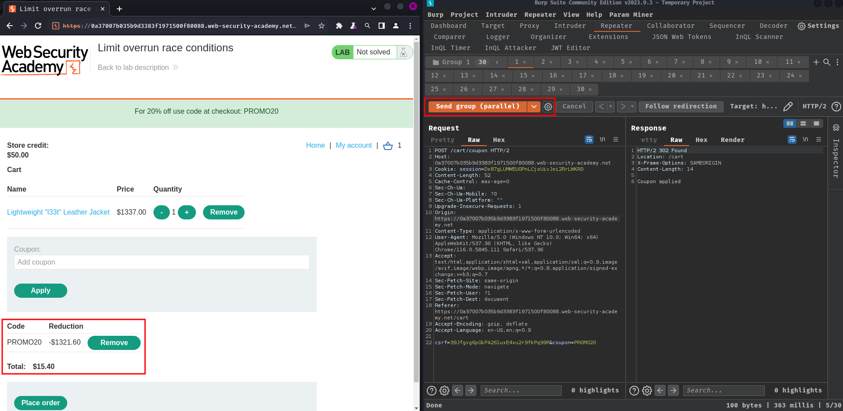843x411 pixels.
Task: Open history forward dropdown arrow
Action: click(632, 107)
